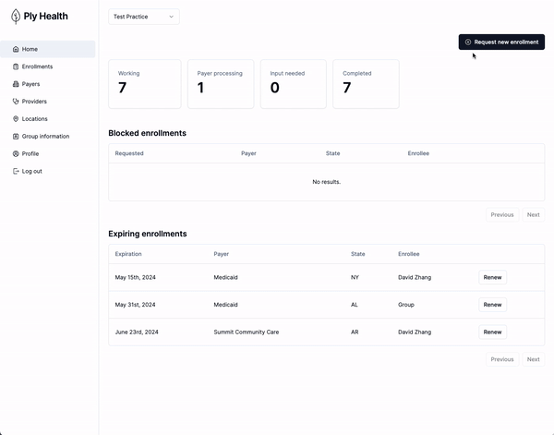Open the Completed count card
Image resolution: width=554 pixels, height=435 pixels.
[366, 84]
